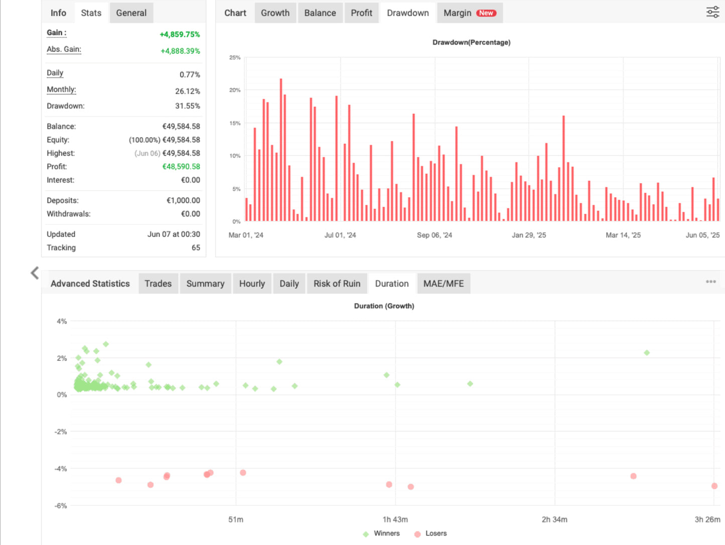Viewport: 725px width, 545px height.
Task: Collapse the left panel chevron arrow
Action: coord(35,273)
